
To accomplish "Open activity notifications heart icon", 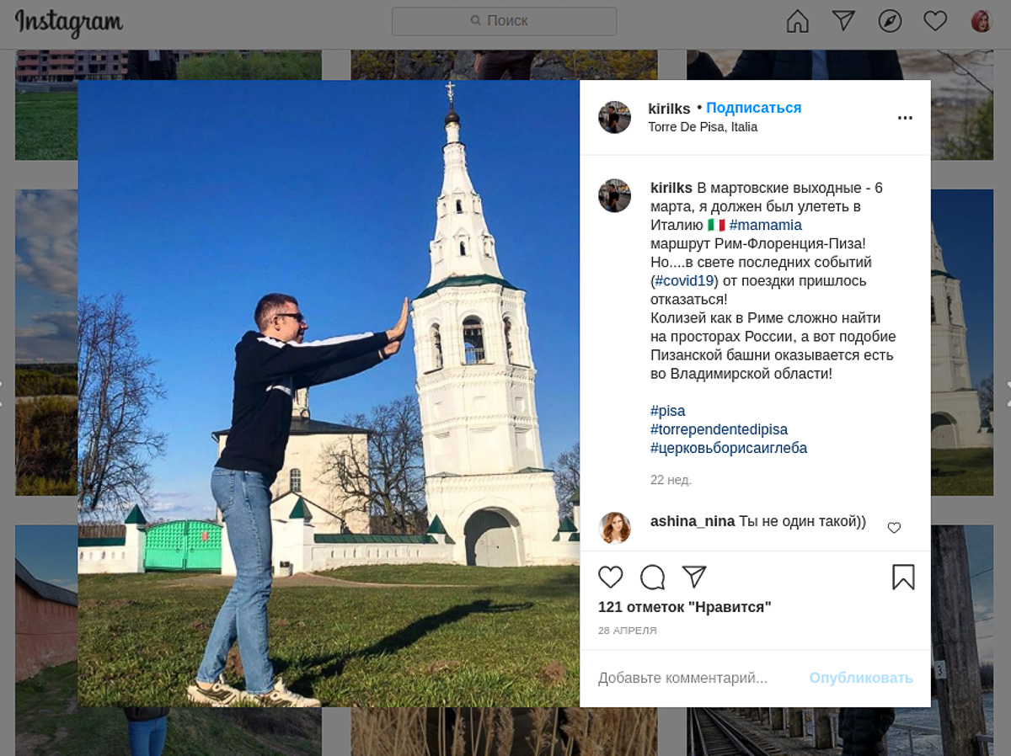I will pos(935,21).
